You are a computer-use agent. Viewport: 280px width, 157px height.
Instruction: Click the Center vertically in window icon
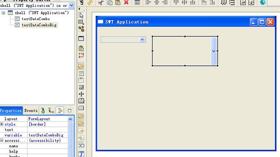(x=251, y=3)
